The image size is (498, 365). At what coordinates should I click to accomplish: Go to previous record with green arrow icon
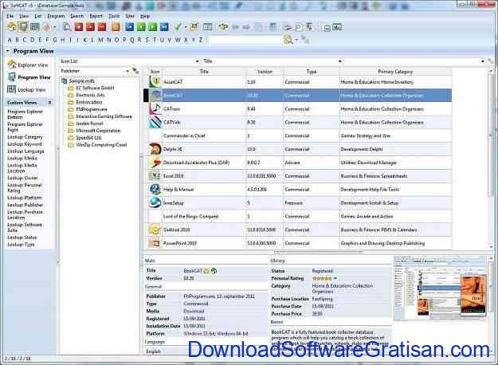point(141,27)
